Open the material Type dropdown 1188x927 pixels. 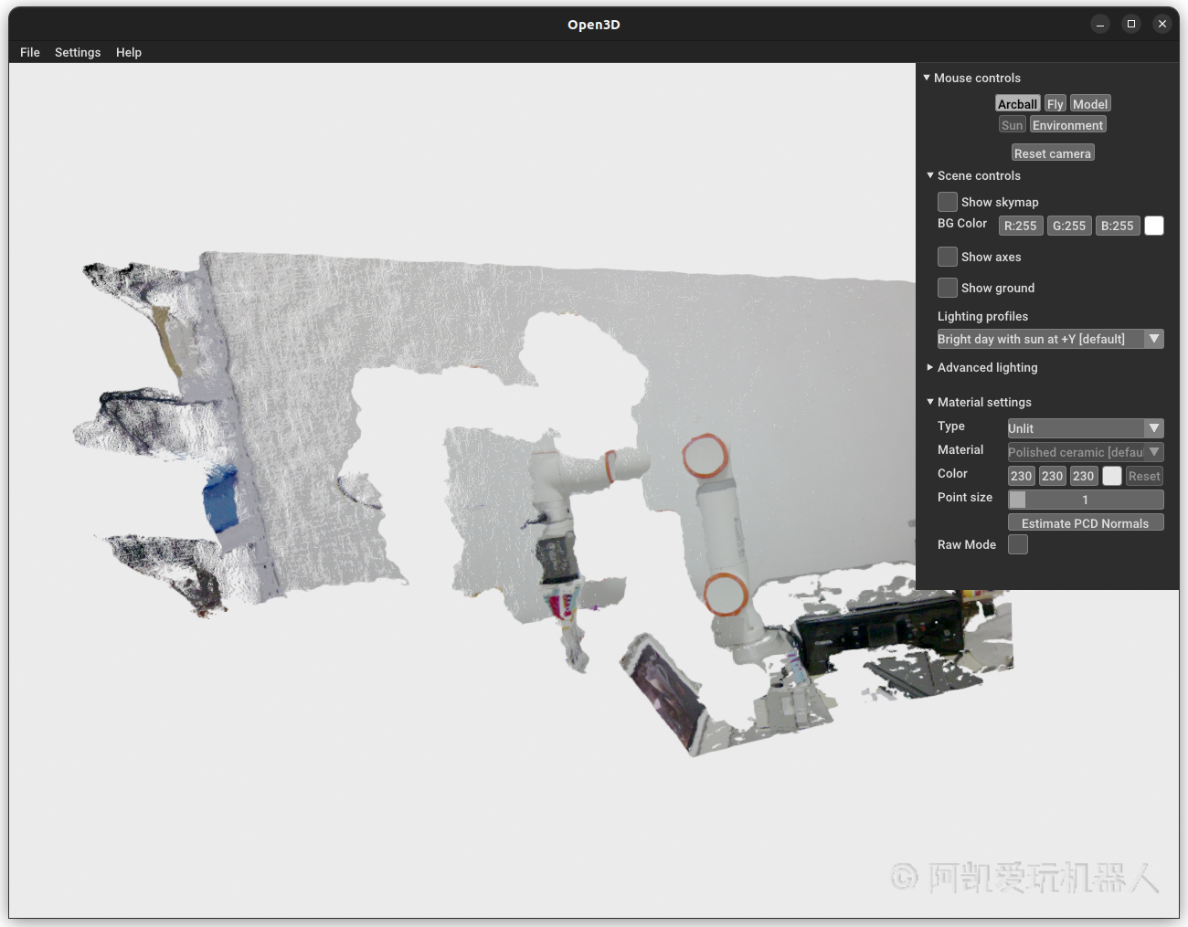[x=1086, y=428]
